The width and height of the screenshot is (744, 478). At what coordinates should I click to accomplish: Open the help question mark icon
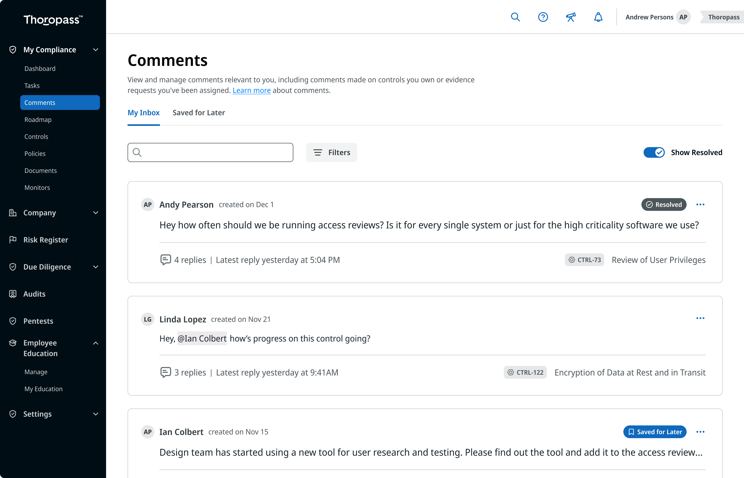(543, 17)
